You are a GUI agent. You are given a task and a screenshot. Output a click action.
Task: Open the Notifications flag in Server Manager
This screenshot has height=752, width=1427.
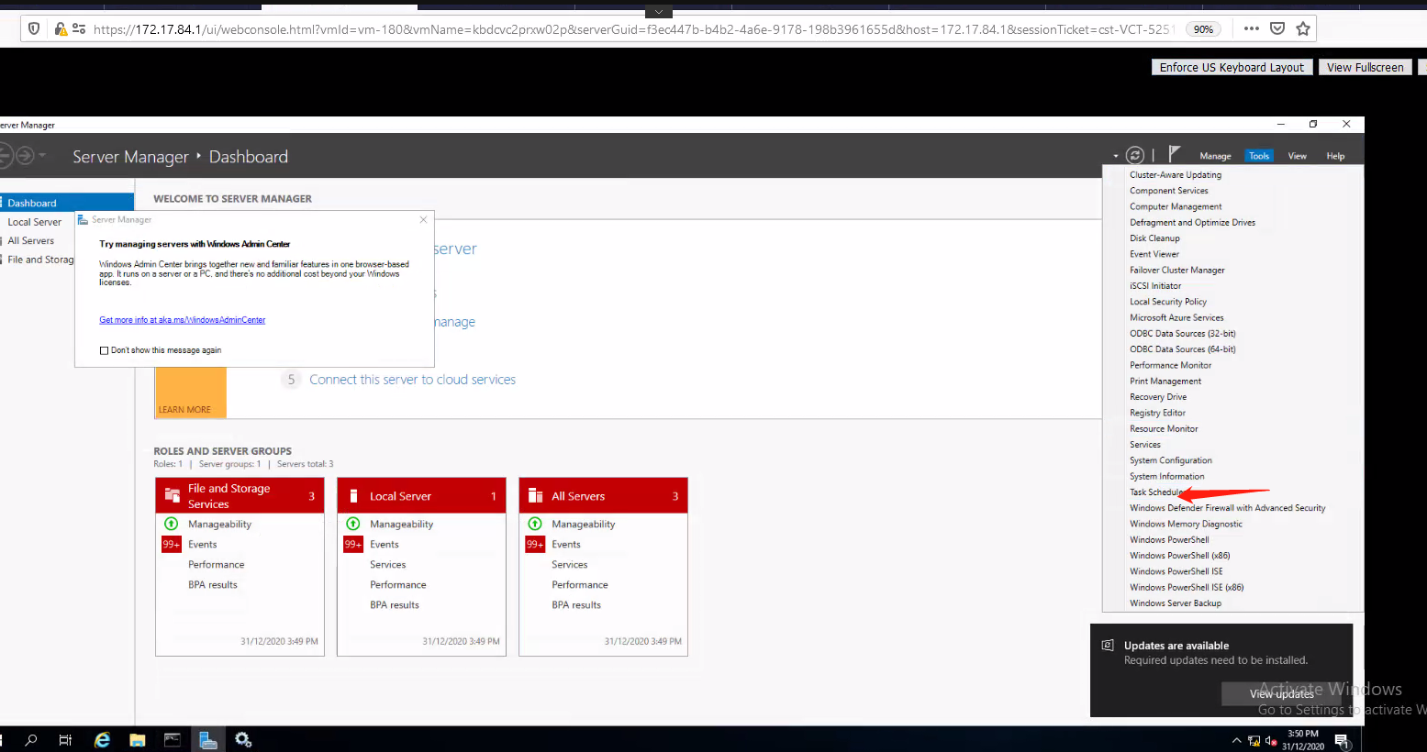[1174, 155]
